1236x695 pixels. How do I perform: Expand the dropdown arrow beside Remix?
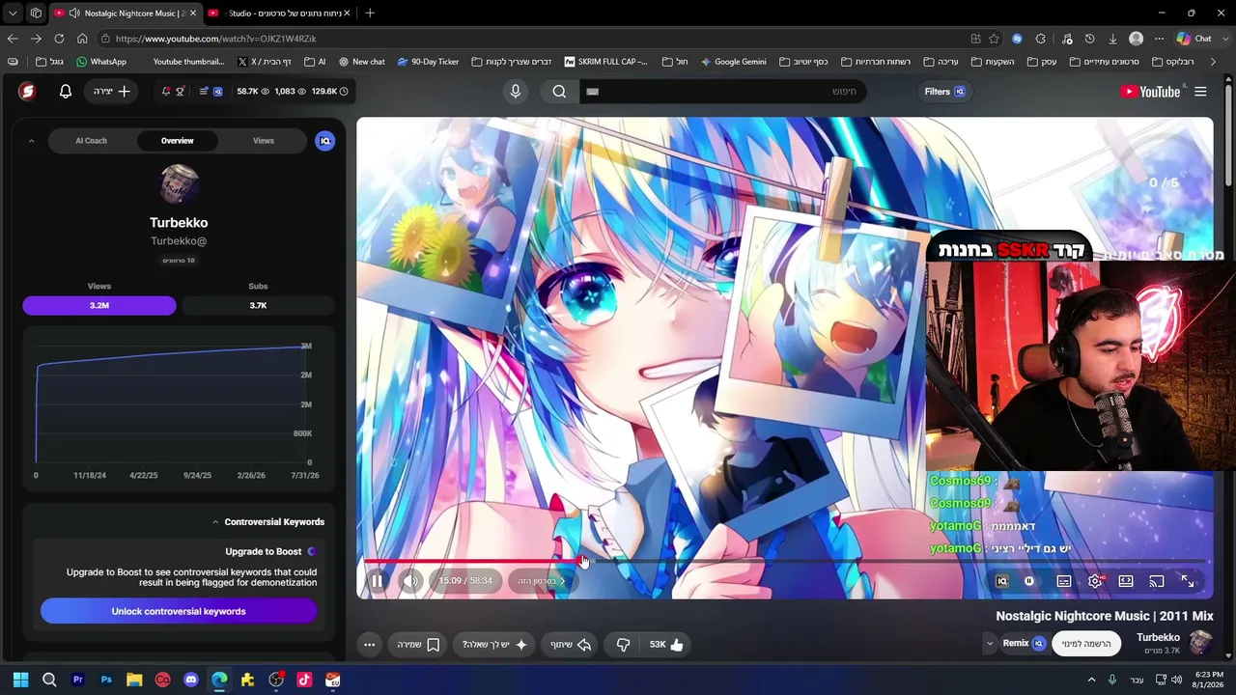[989, 644]
